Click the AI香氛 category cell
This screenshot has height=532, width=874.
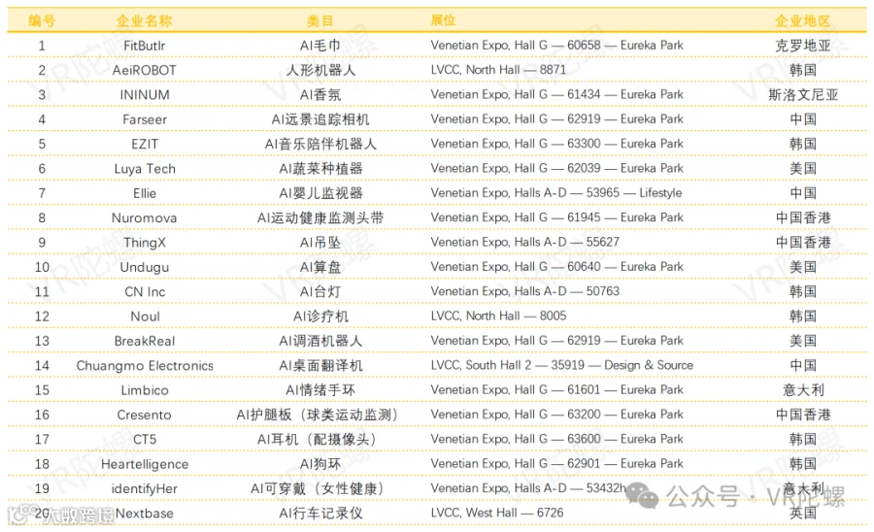320,95
